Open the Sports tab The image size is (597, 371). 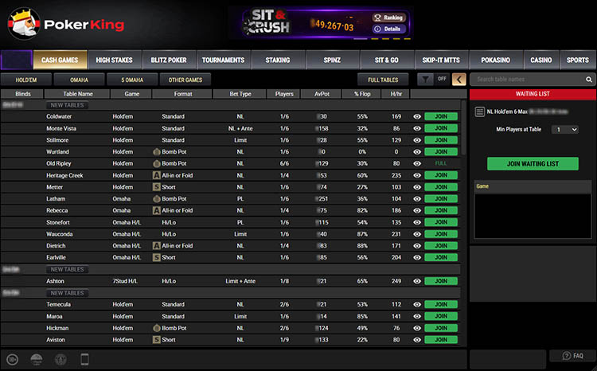click(x=578, y=60)
